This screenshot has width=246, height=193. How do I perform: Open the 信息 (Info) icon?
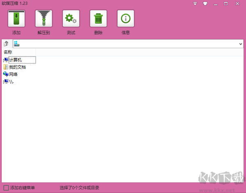[126, 18]
